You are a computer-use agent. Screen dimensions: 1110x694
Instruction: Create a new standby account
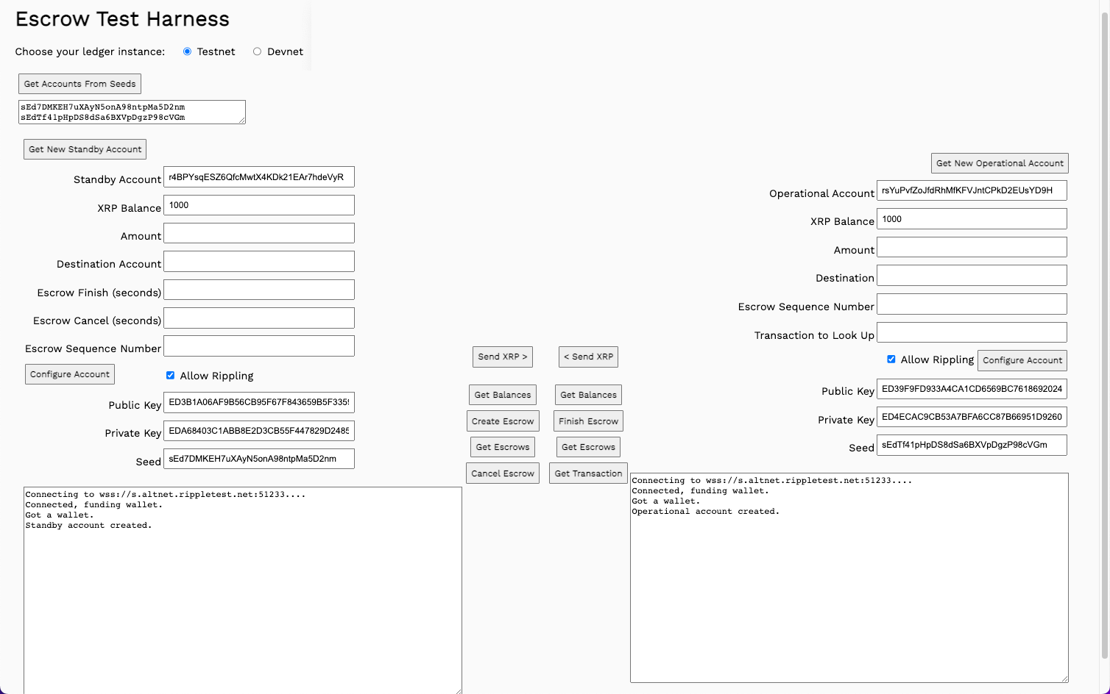tap(84, 149)
